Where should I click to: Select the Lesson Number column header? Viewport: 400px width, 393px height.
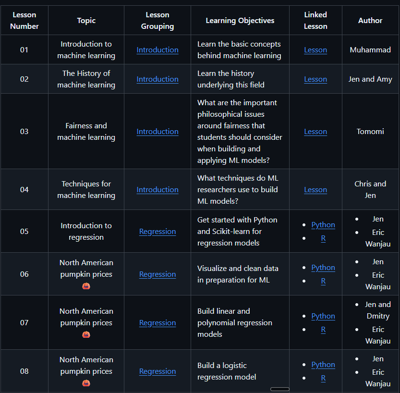click(24, 20)
